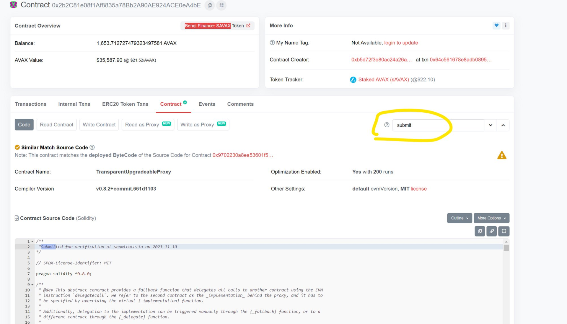Toggle fullscreen code view icon
The height and width of the screenshot is (324, 567).
point(504,231)
